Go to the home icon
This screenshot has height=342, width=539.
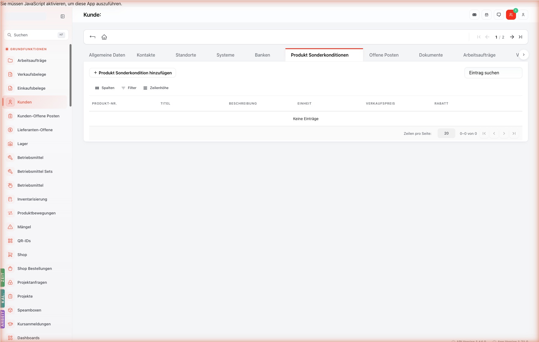104,37
